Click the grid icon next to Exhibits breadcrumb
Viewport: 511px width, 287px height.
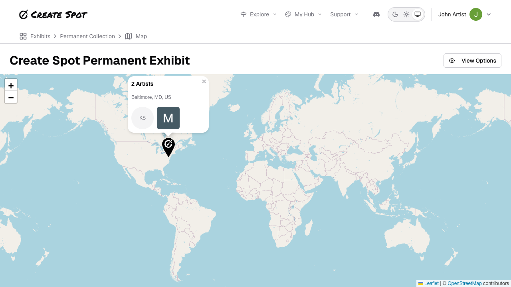23,36
